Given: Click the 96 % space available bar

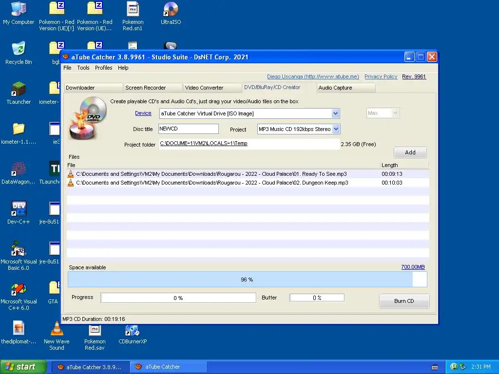Looking at the screenshot, I should coord(247,280).
